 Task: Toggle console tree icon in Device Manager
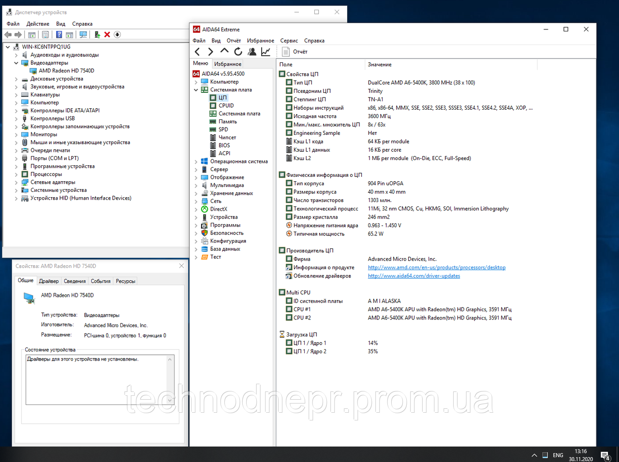(x=32, y=35)
